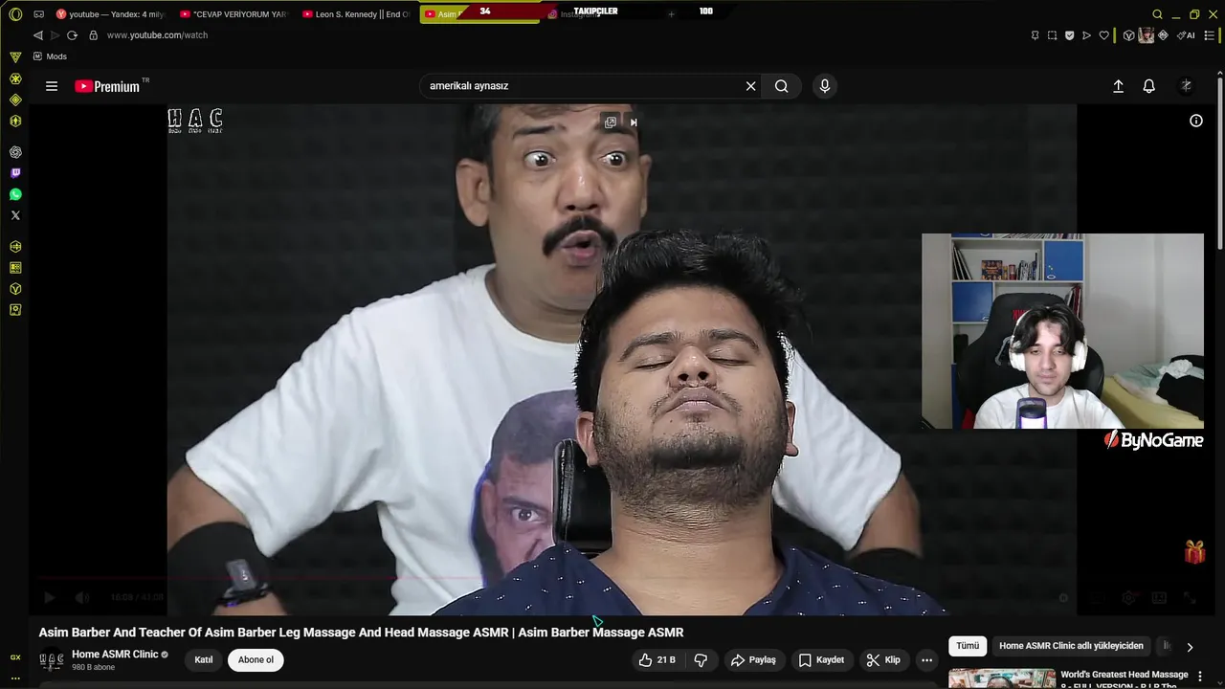Enter fullscreen on the video player
This screenshot has height=689, width=1225.
(1190, 598)
